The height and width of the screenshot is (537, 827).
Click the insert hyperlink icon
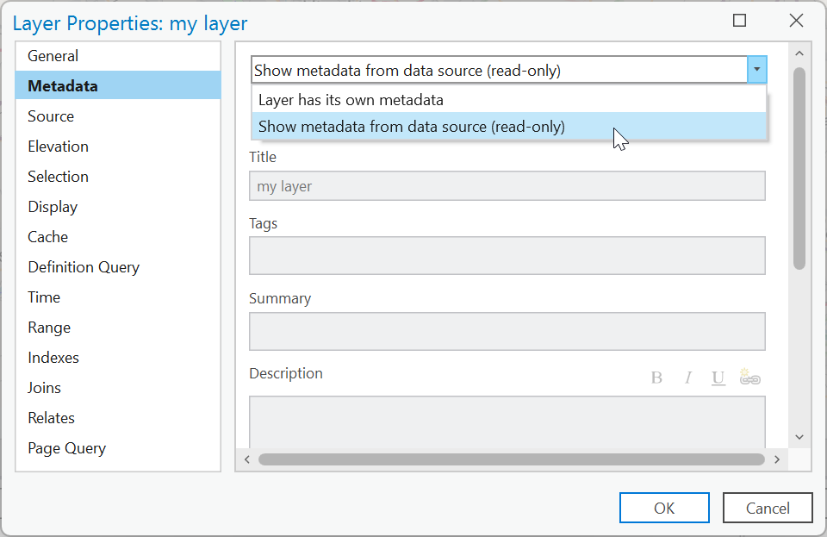click(750, 378)
